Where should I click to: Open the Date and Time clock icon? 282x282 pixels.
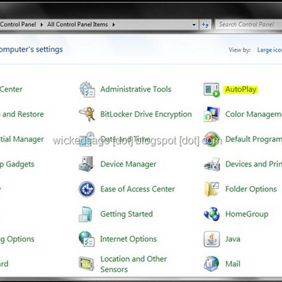(x=87, y=139)
